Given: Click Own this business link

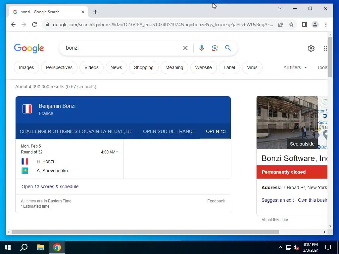Looking at the screenshot, I should point(313,200).
